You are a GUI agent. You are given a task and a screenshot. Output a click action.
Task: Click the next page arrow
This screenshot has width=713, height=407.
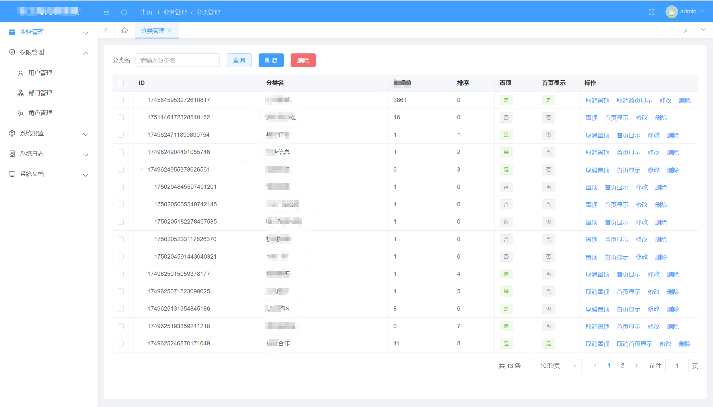pos(636,365)
